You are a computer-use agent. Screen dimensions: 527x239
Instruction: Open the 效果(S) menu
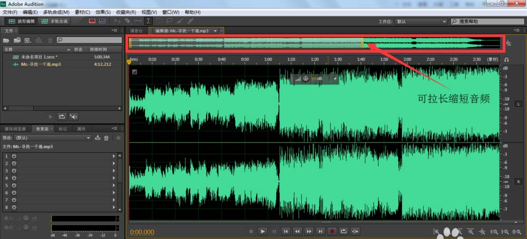[103, 12]
